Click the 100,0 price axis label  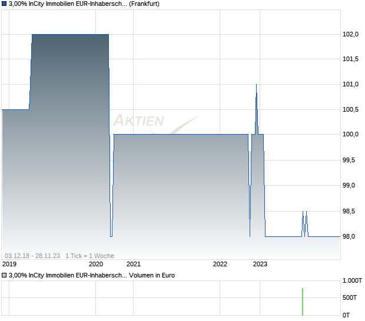click(x=351, y=135)
